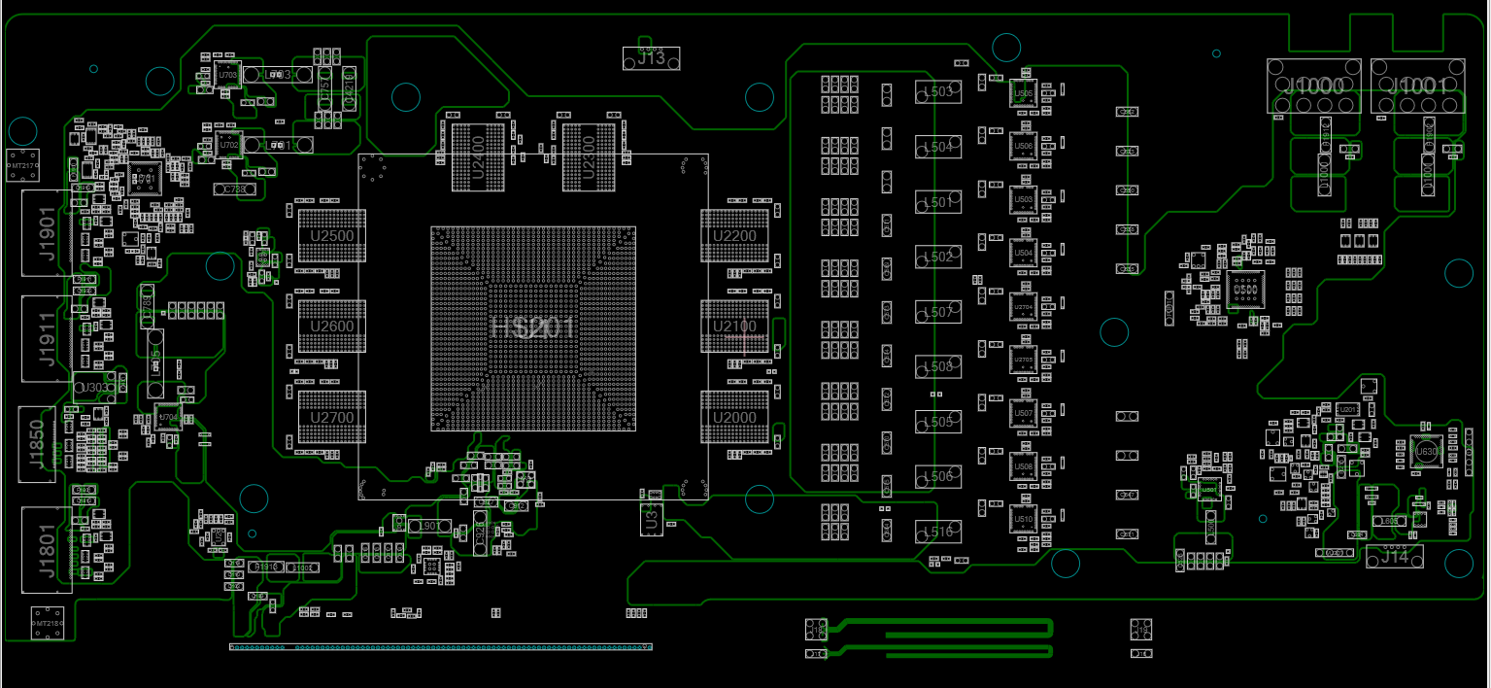Screen dimensions: 1491x688
Task: Select connector J1801
Action: (x=47, y=550)
